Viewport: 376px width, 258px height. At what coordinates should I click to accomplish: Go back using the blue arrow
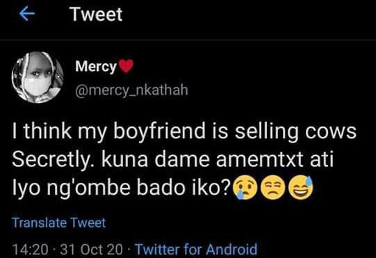point(27,14)
